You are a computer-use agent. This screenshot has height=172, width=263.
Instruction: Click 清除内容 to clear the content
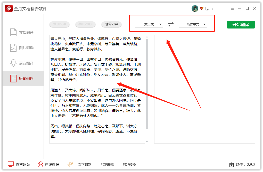coord(111,24)
